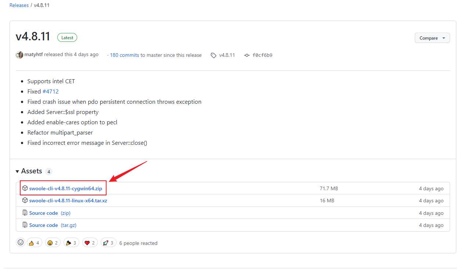Click the v4.8.11 breadcrumb text
457x272 pixels.
[42, 5]
